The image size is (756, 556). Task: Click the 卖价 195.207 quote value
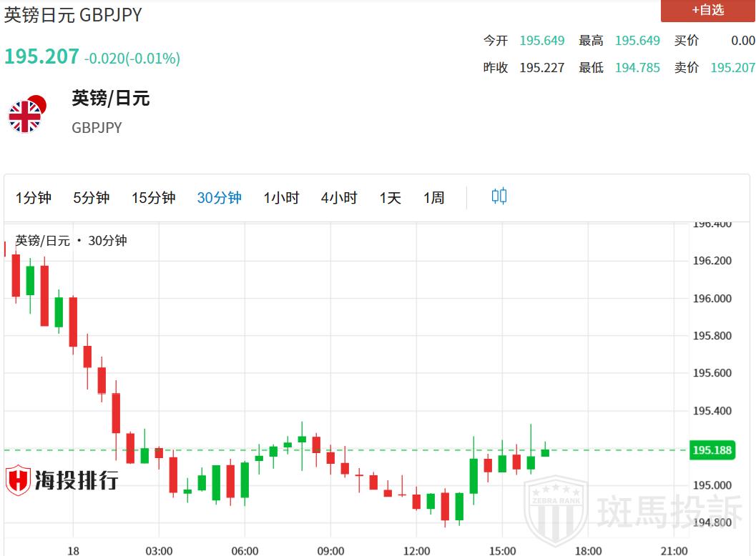click(x=732, y=68)
